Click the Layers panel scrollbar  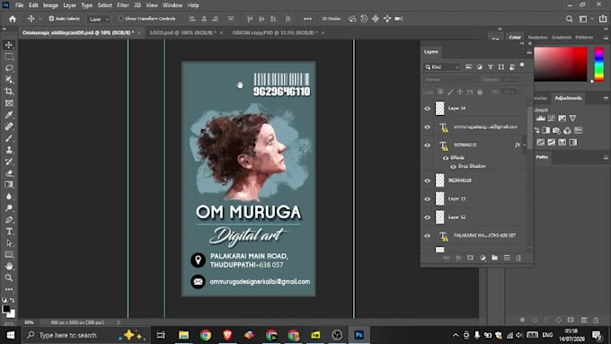[x=530, y=128]
